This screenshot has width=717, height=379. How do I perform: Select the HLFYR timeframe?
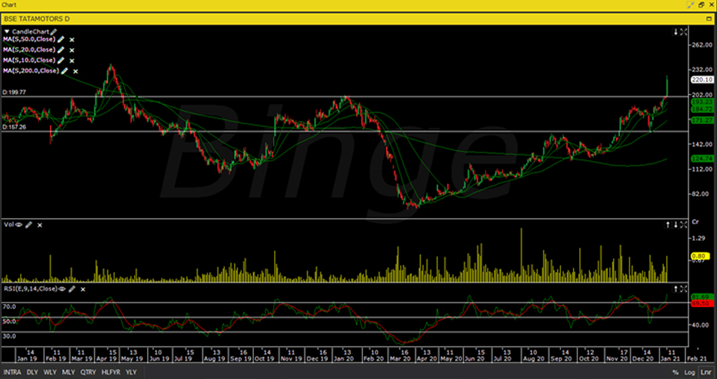pyautogui.click(x=111, y=372)
